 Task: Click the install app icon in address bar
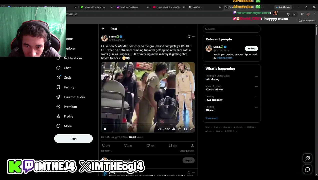[x=288, y=14]
